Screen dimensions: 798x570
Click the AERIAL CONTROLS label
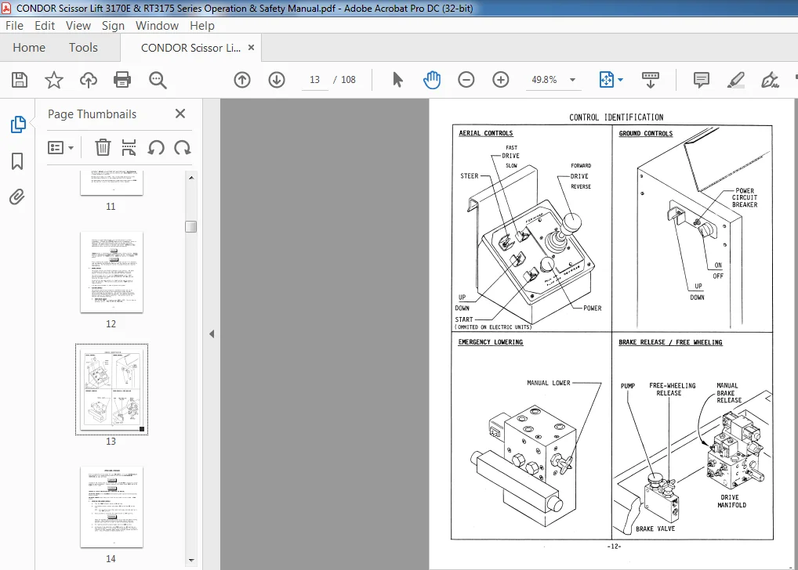coord(485,133)
